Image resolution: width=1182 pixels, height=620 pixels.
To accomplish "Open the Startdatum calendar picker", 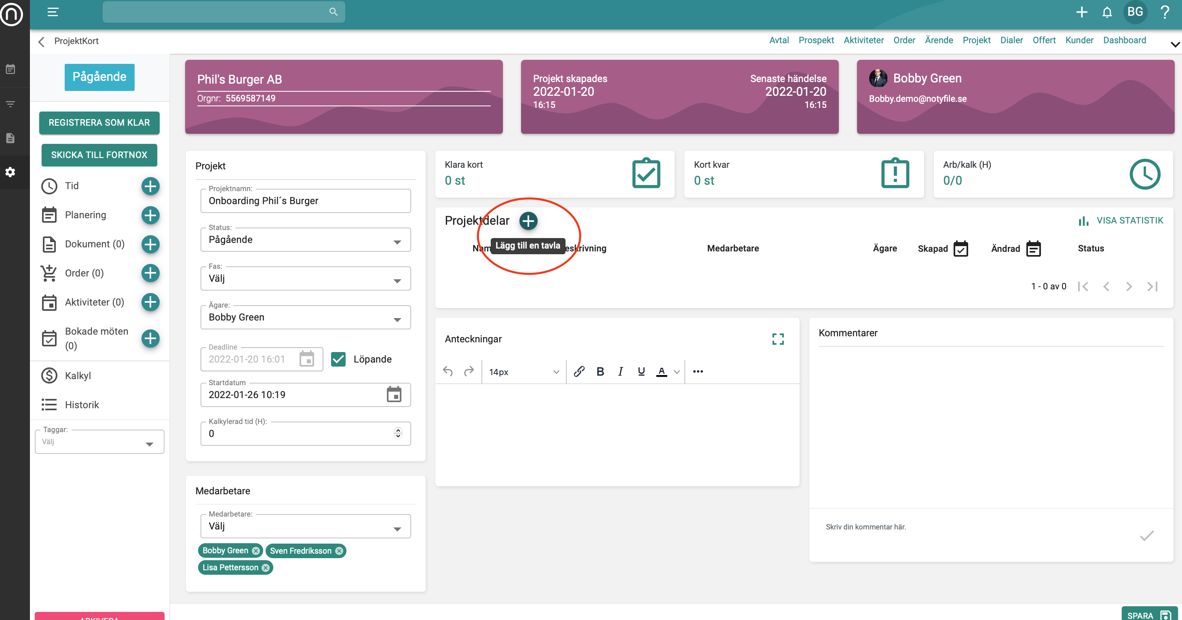I will pyautogui.click(x=394, y=394).
